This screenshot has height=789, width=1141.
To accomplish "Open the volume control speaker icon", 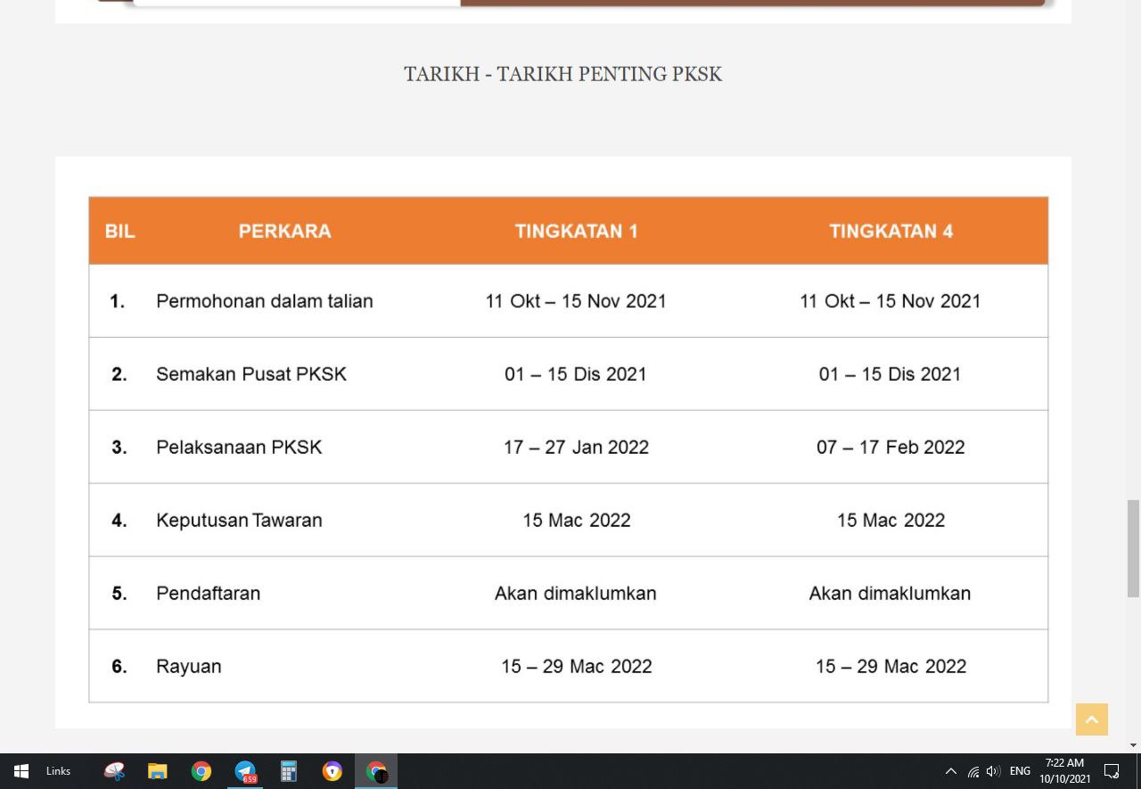I will tap(993, 771).
